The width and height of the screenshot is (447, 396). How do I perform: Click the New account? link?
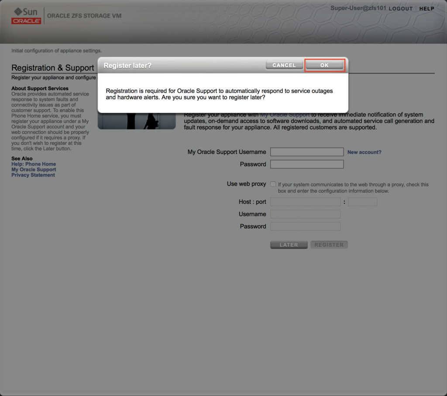click(364, 152)
